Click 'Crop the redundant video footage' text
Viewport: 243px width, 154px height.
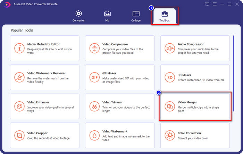click(x=49, y=138)
